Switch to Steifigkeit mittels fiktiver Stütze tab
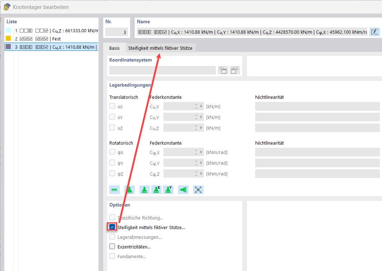Image resolution: width=382 pixels, height=271 pixels. pyautogui.click(x=160, y=48)
